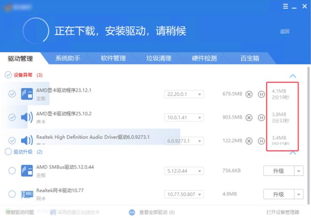Click the AMD显卡驱动程序23.12.1 driver name

pos(64,90)
